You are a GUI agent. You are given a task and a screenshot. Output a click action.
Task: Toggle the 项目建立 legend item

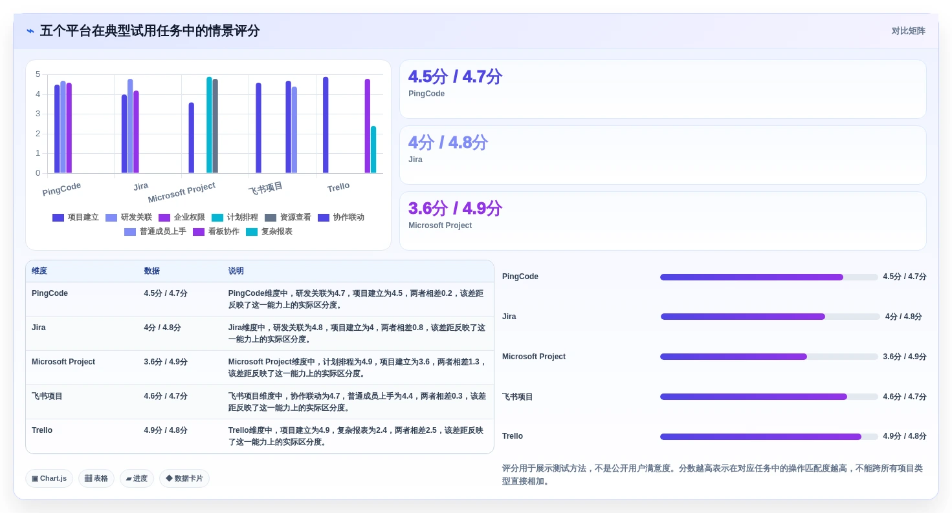pos(76,218)
